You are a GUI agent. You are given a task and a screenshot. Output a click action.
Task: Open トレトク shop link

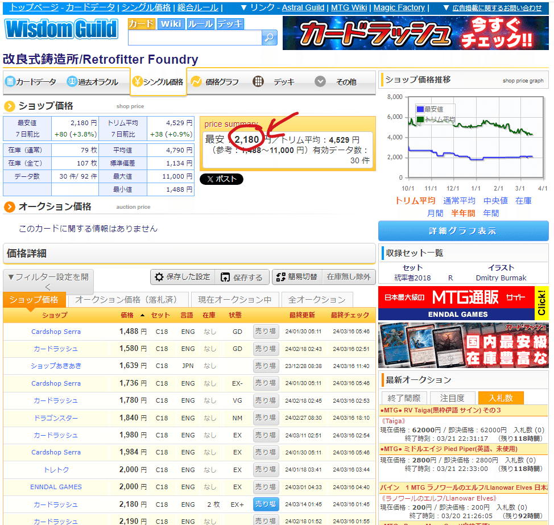pyautogui.click(x=56, y=469)
